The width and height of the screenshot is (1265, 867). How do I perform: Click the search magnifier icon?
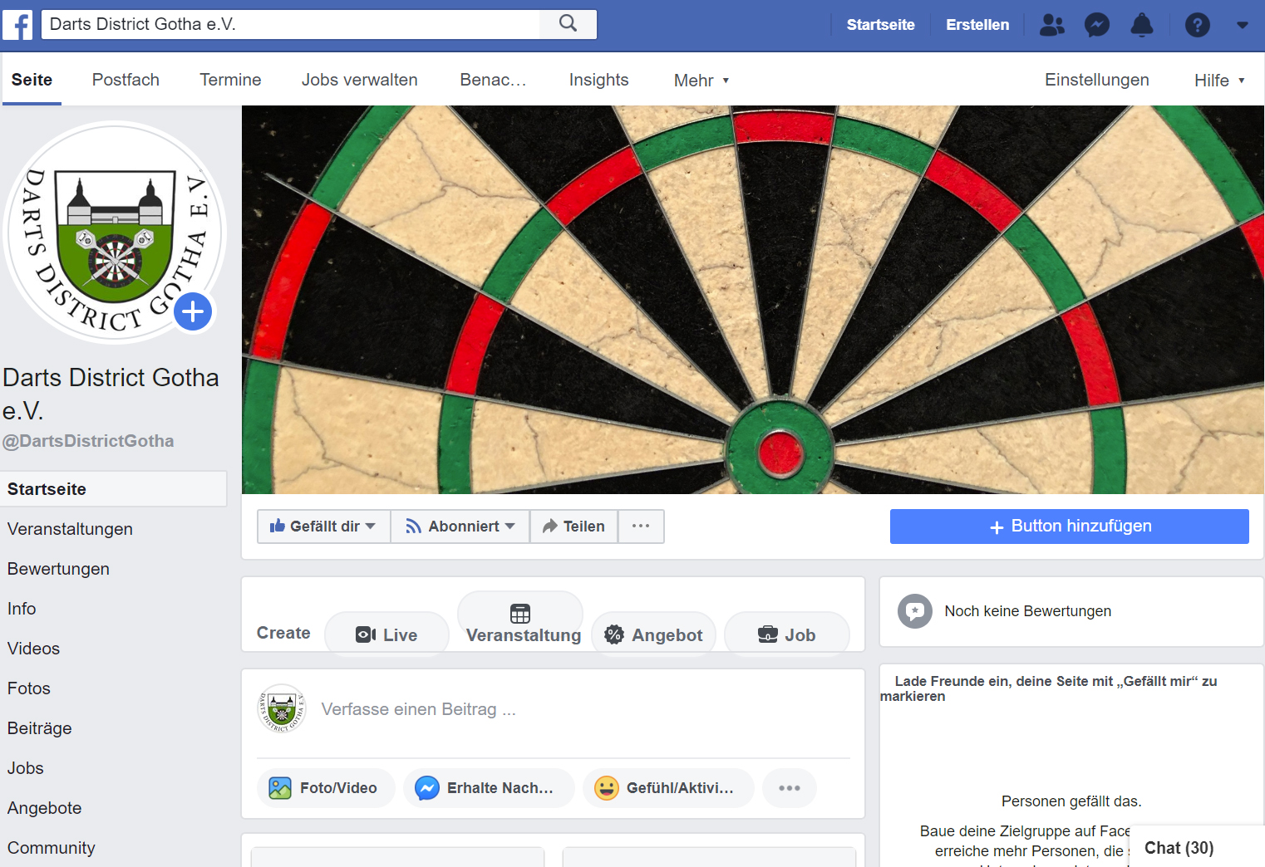click(x=569, y=24)
